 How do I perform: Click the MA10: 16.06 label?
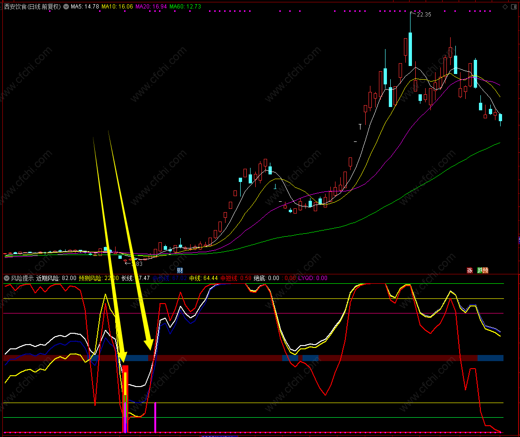(x=117, y=7)
